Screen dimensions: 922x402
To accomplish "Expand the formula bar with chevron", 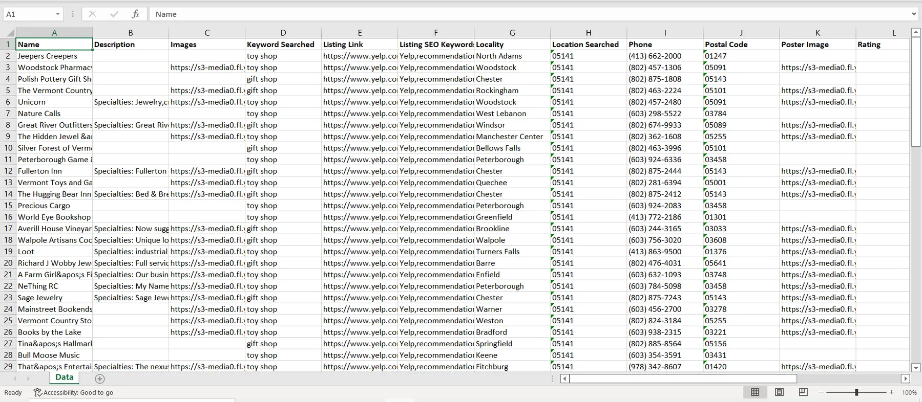I will tap(914, 14).
